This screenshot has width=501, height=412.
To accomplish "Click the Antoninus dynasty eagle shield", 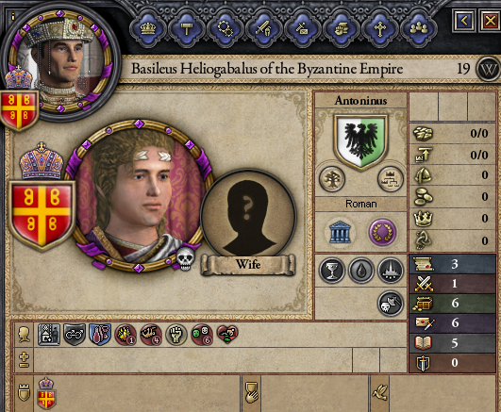I will point(361,141).
